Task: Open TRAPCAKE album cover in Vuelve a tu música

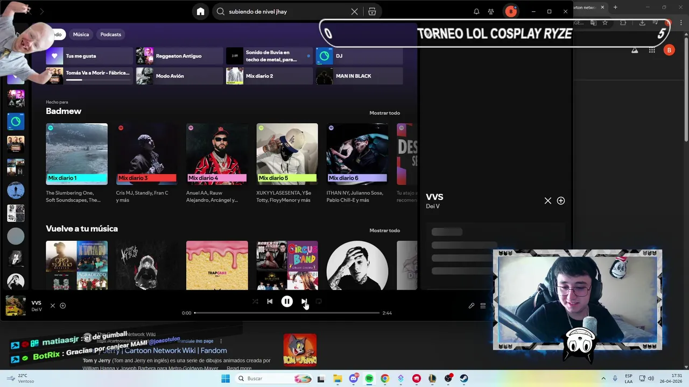Action: (x=217, y=266)
